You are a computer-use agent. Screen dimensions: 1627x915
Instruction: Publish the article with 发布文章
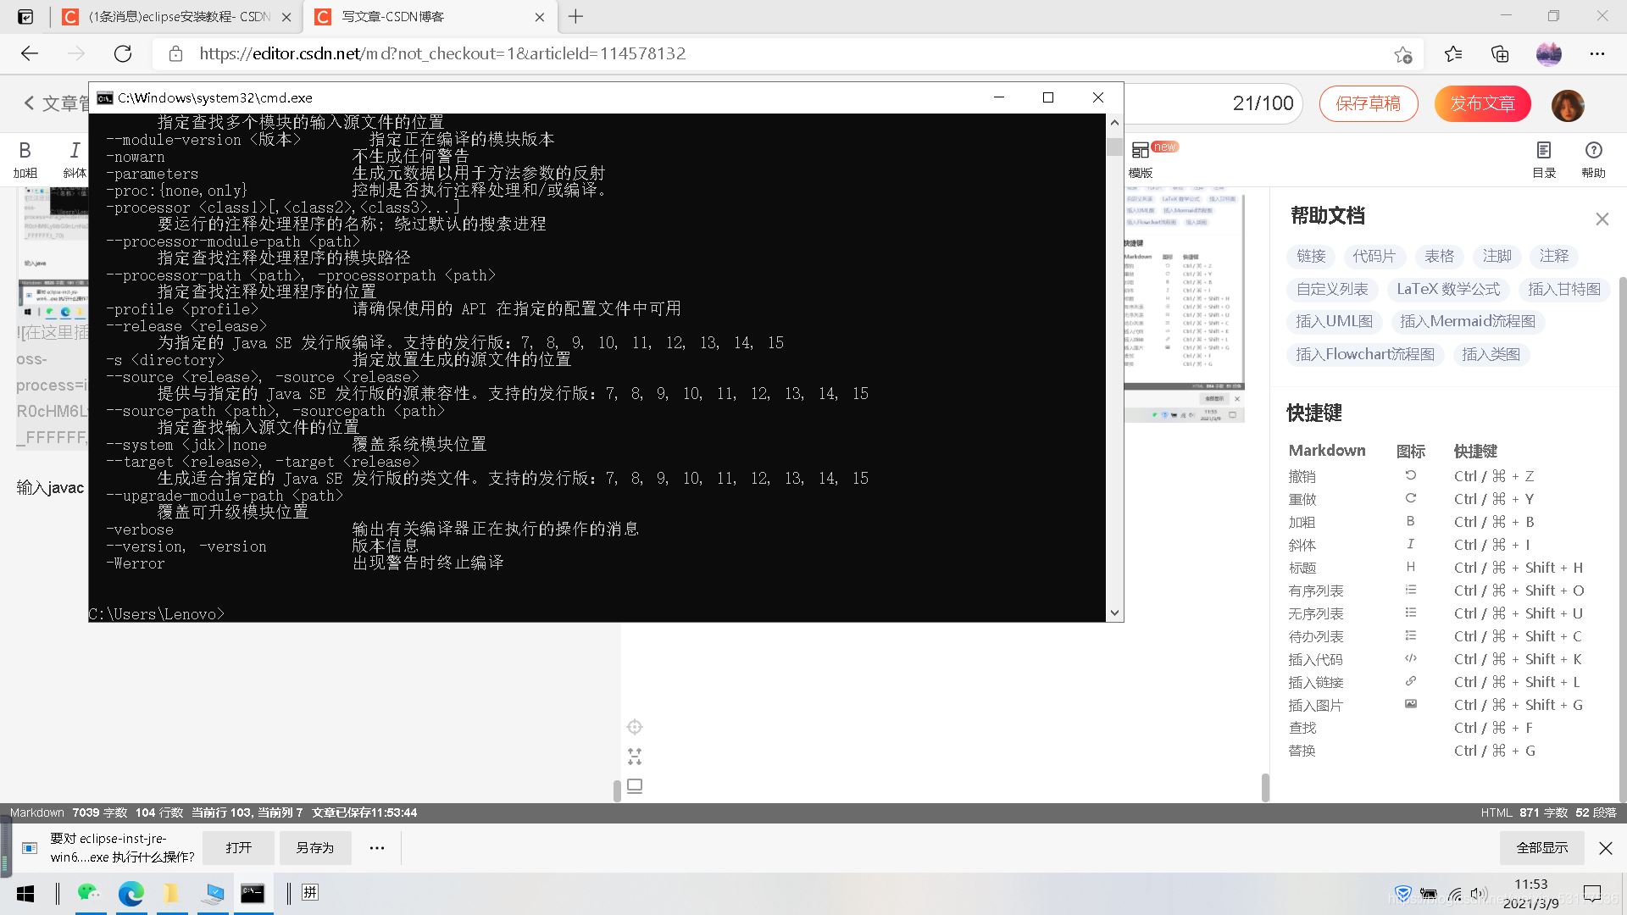pyautogui.click(x=1481, y=103)
